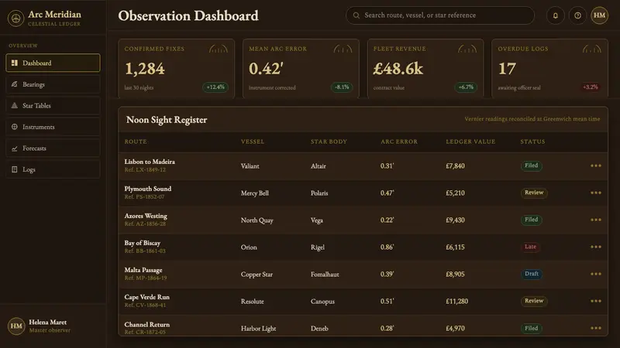Click Filed status badge for Lisbon to Madeira

point(531,165)
